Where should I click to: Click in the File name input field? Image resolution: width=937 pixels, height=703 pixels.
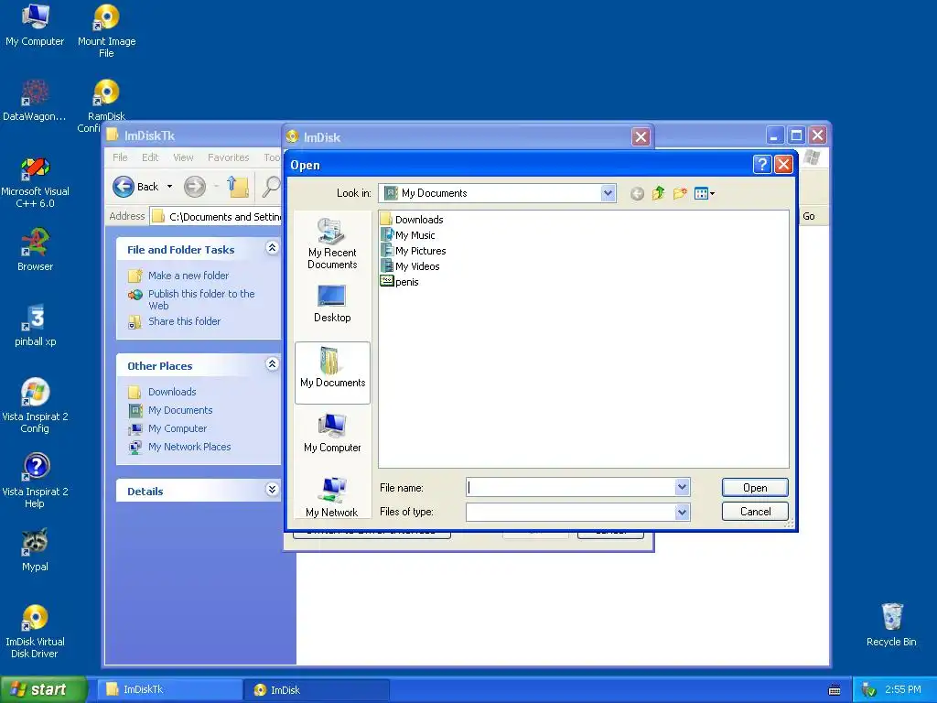(x=571, y=487)
